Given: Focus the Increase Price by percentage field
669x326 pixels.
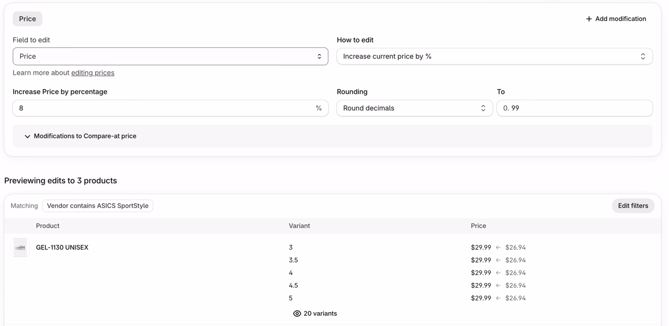Looking at the screenshot, I should coord(171,108).
